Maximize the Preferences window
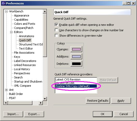 click(128, 3)
